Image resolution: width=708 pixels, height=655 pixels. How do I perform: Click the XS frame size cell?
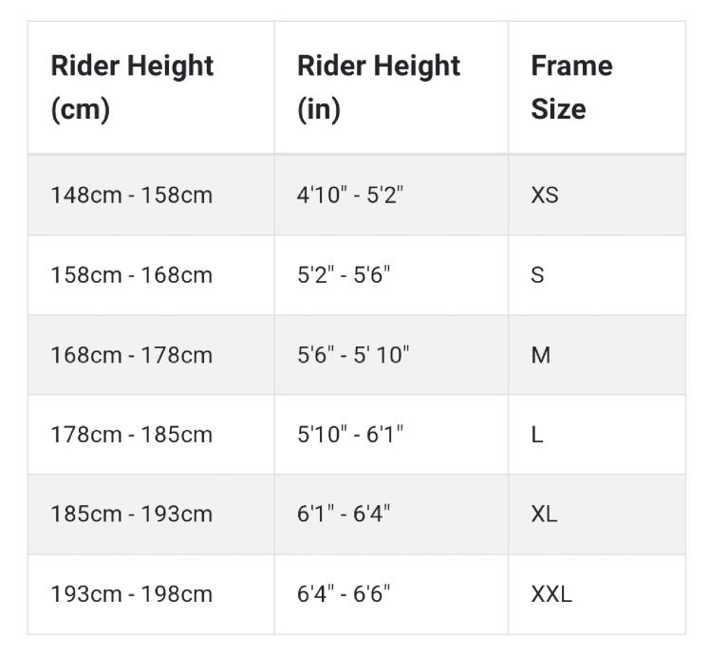pos(545,196)
